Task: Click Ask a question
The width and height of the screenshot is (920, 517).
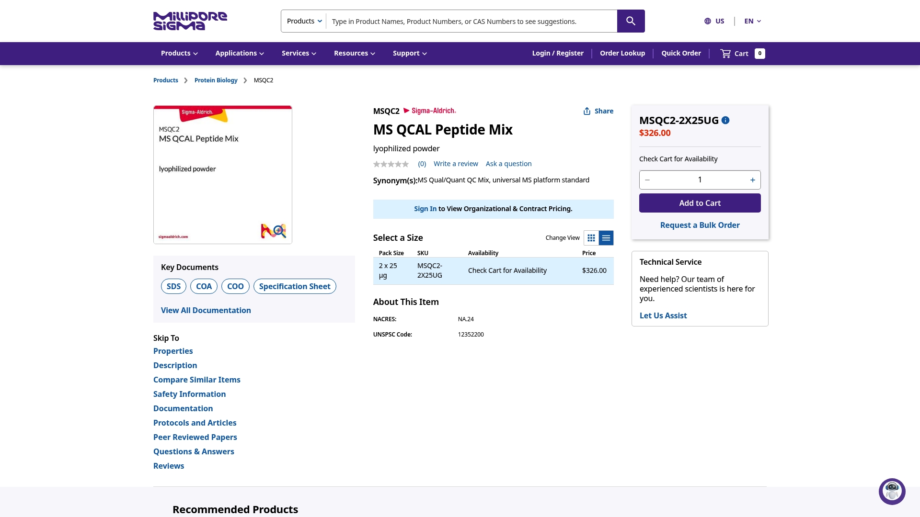Action: click(x=508, y=164)
